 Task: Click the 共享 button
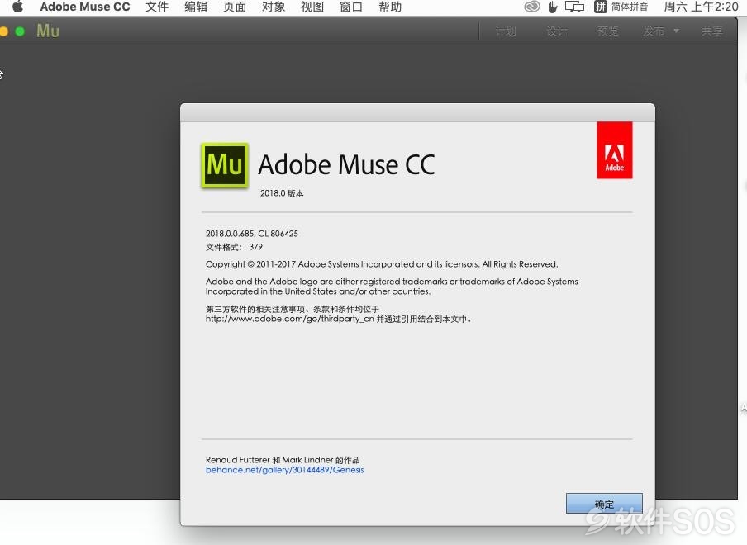(x=711, y=31)
